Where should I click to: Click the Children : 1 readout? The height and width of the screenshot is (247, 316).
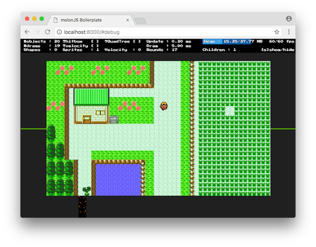point(219,50)
